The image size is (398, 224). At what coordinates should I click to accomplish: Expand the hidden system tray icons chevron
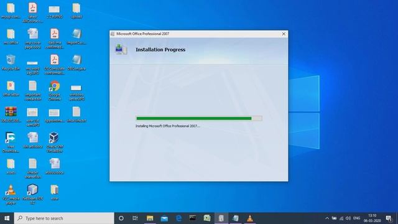tap(327, 218)
